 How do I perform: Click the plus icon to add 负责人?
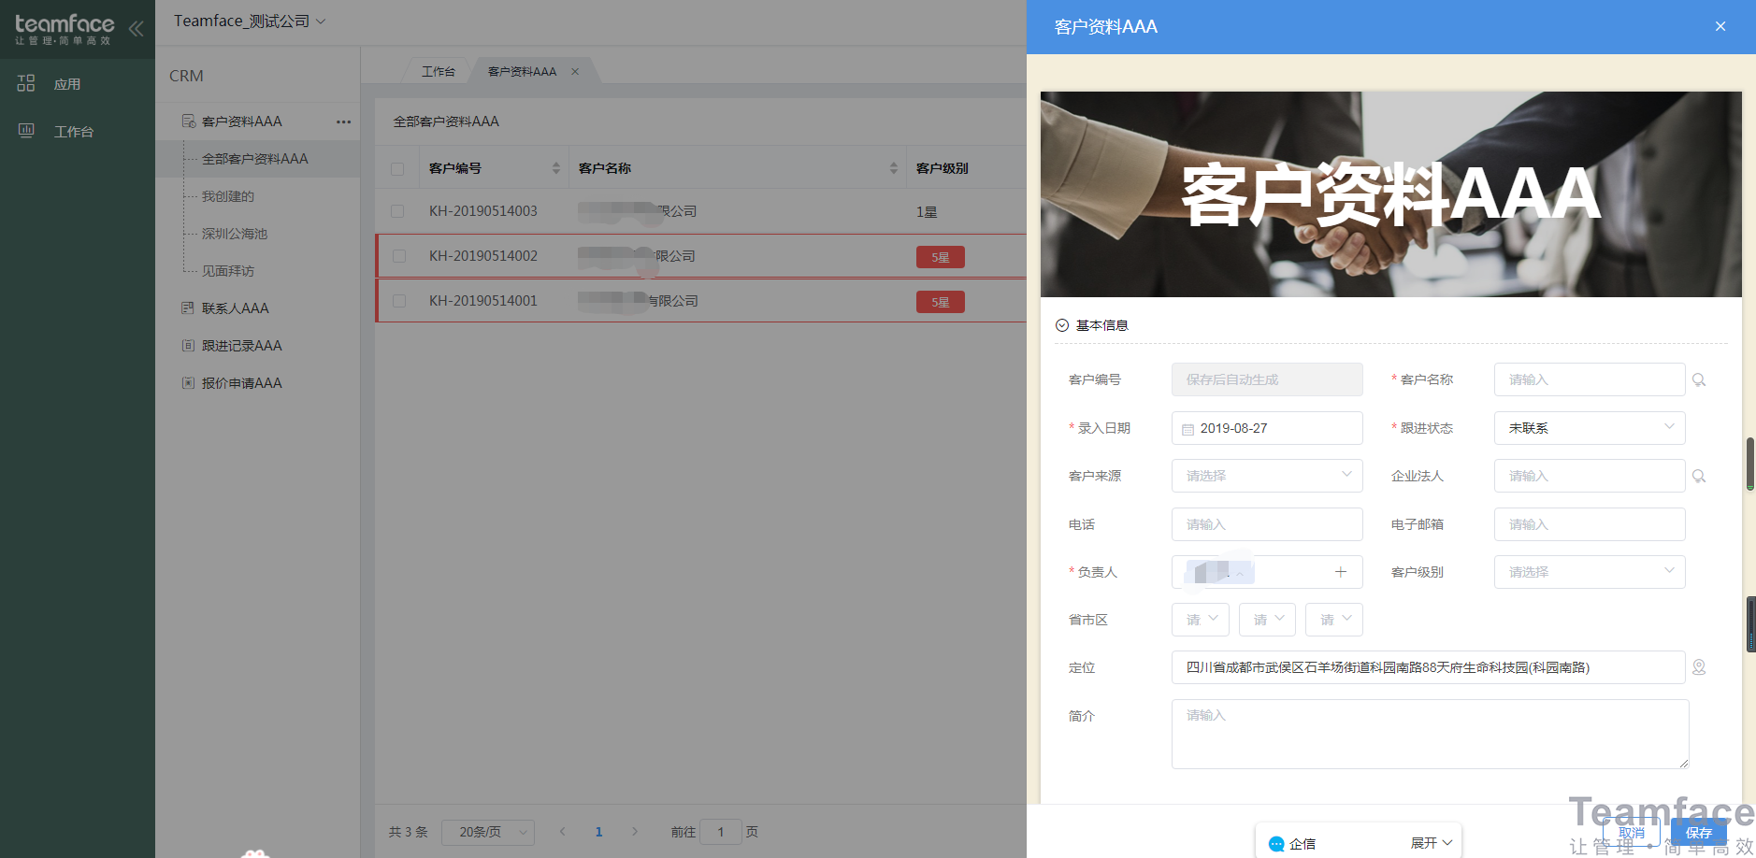pos(1341,571)
